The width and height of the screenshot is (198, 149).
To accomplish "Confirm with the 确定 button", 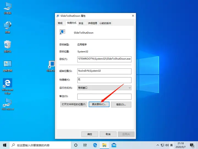I will (x=90, y=134).
